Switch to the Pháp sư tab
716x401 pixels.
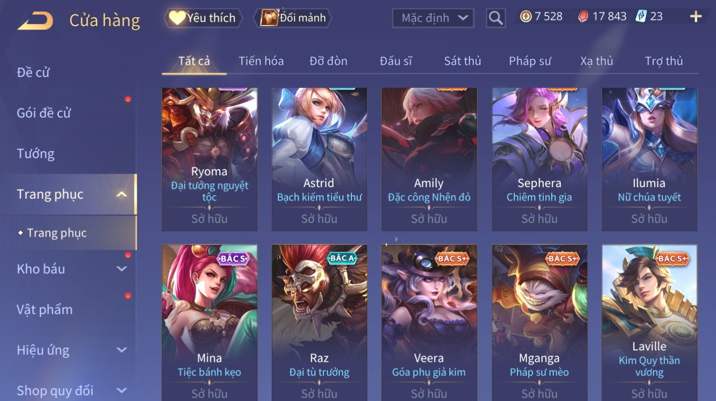[x=530, y=61]
